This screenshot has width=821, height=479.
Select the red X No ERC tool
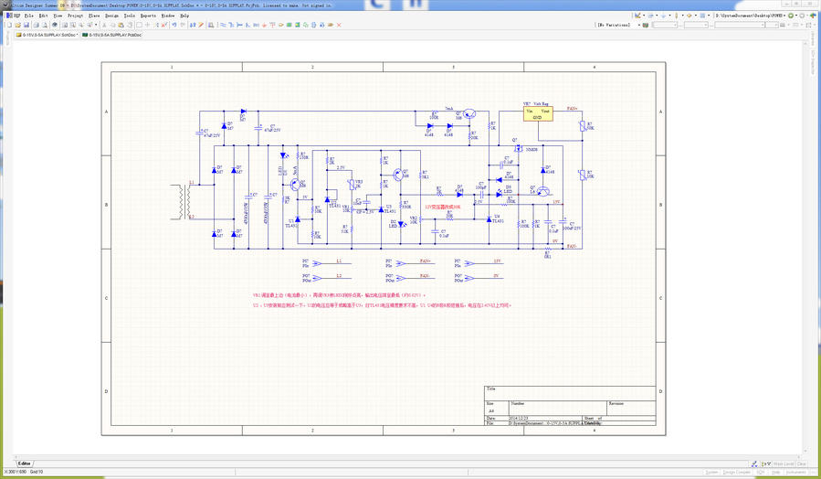point(338,25)
